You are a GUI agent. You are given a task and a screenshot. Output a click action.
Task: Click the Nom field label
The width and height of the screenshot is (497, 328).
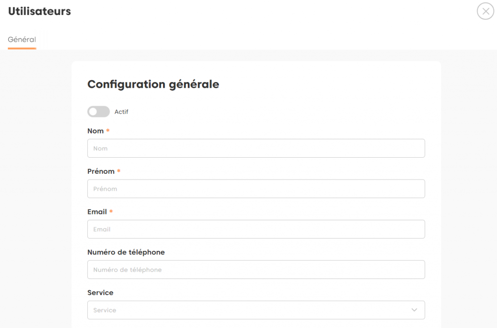click(96, 131)
